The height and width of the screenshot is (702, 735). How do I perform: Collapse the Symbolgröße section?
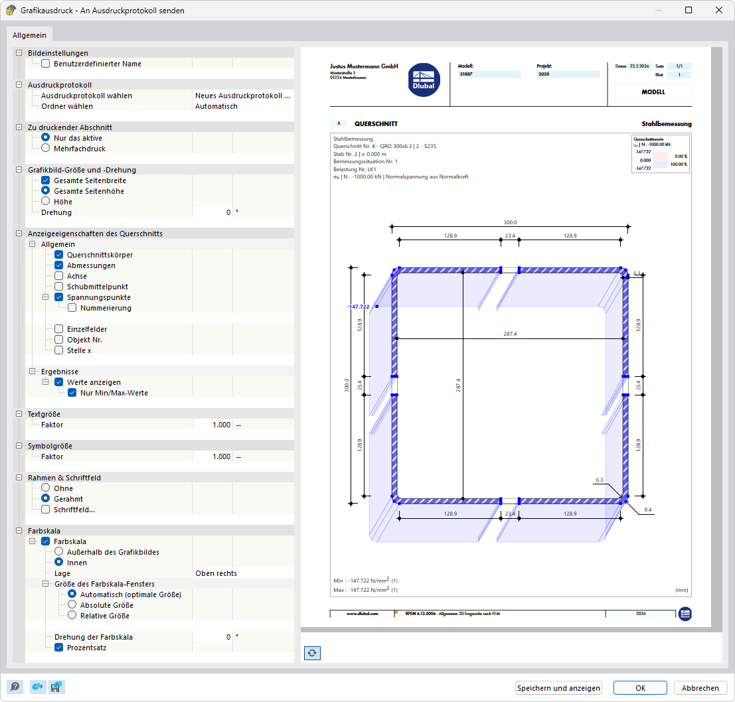click(x=19, y=446)
